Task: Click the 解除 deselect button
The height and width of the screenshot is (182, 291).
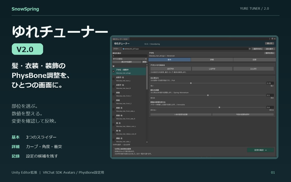Action: [x=144, y=62]
